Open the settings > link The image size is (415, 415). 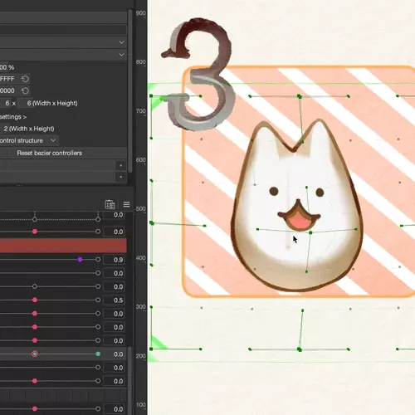(13, 117)
